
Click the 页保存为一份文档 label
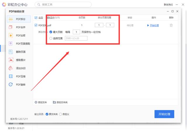click(91, 32)
